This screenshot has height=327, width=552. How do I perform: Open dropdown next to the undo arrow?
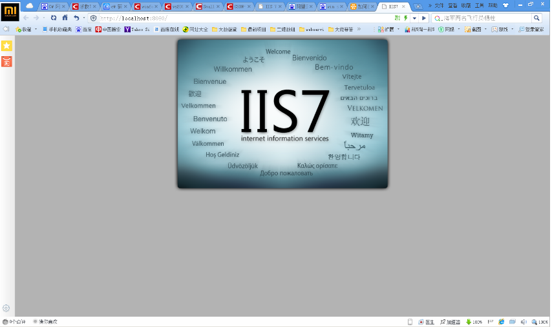tap(84, 18)
